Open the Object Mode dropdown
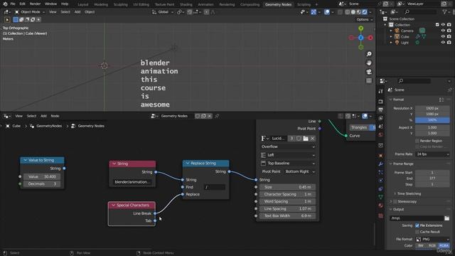 pos(30,12)
